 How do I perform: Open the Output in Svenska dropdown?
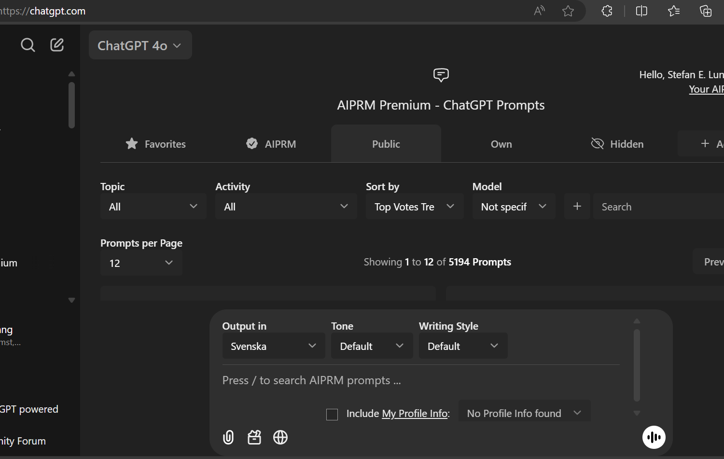coord(274,346)
